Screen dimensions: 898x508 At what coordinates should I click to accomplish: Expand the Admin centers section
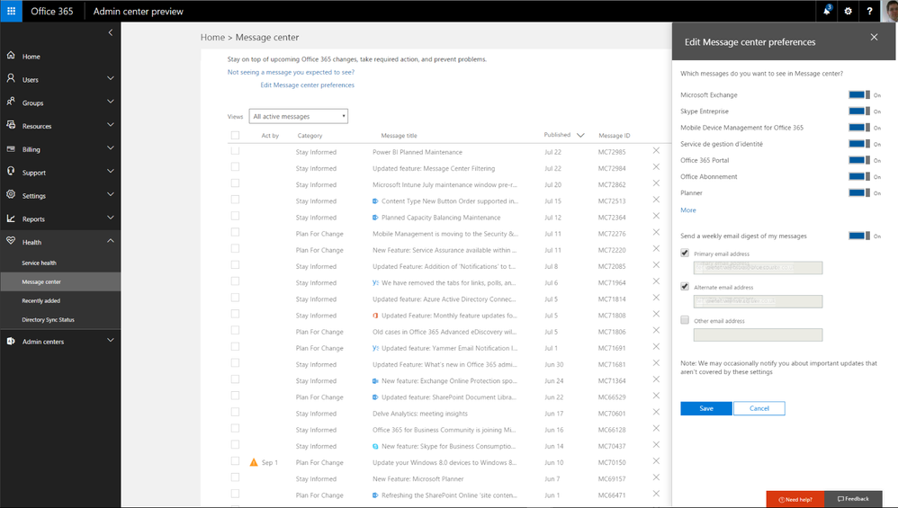[110, 341]
